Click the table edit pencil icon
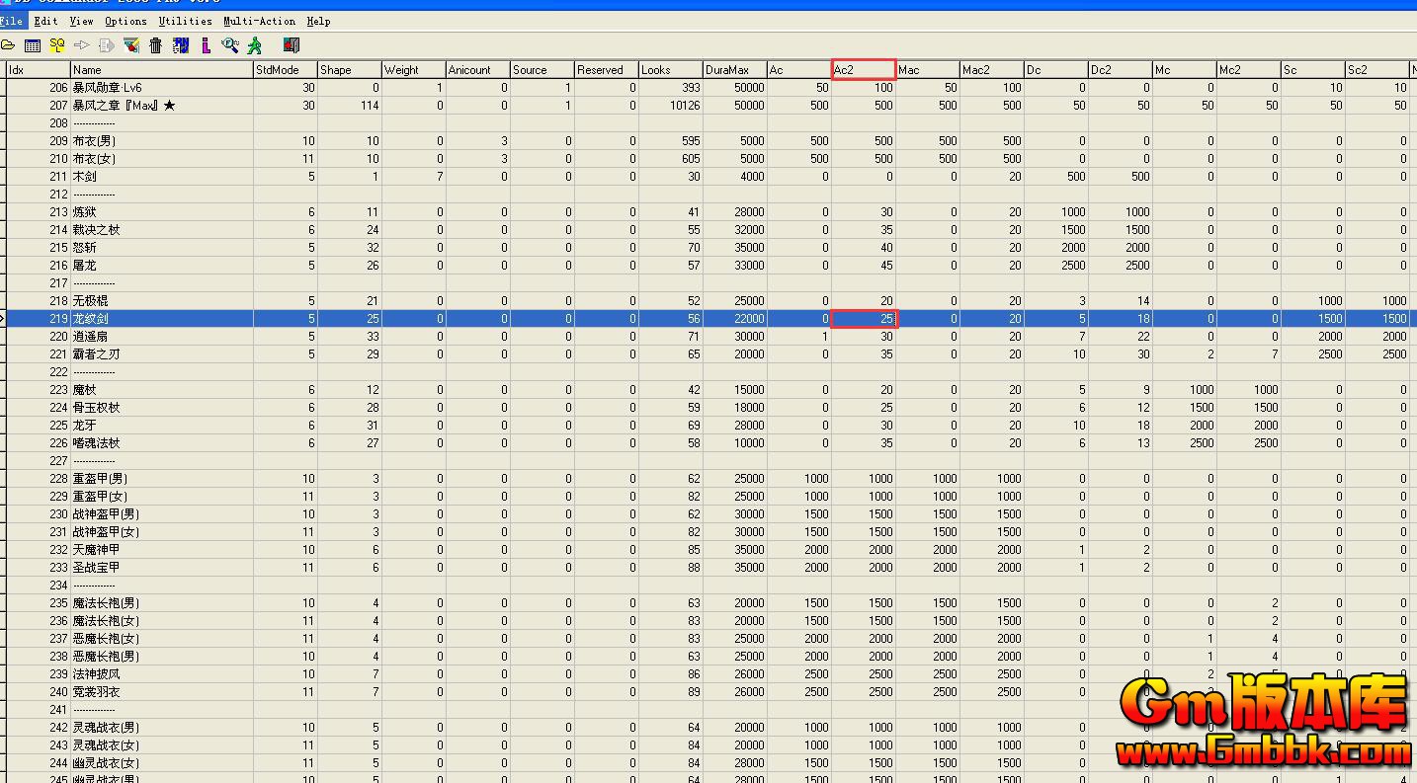The height and width of the screenshot is (783, 1417). (131, 45)
